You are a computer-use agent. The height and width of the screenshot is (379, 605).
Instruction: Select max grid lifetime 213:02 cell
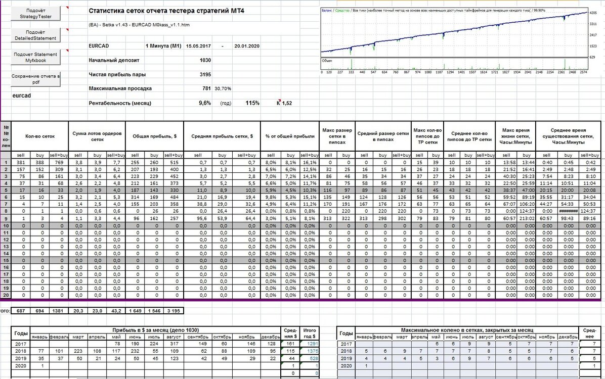pyautogui.click(x=526, y=218)
